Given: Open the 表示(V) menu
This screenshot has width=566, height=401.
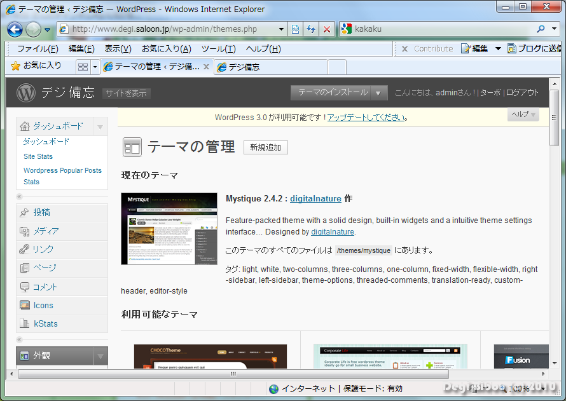Looking at the screenshot, I should 118,49.
